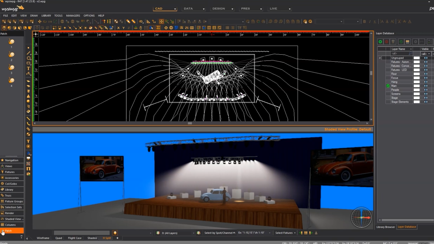Click the red delete layer icon
Image resolution: width=434 pixels, height=244 pixels.
[x=387, y=42]
